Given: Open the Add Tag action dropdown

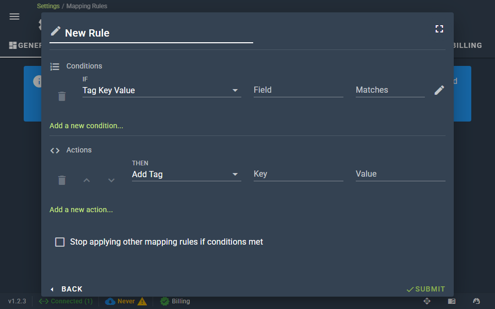Looking at the screenshot, I should pyautogui.click(x=186, y=175).
